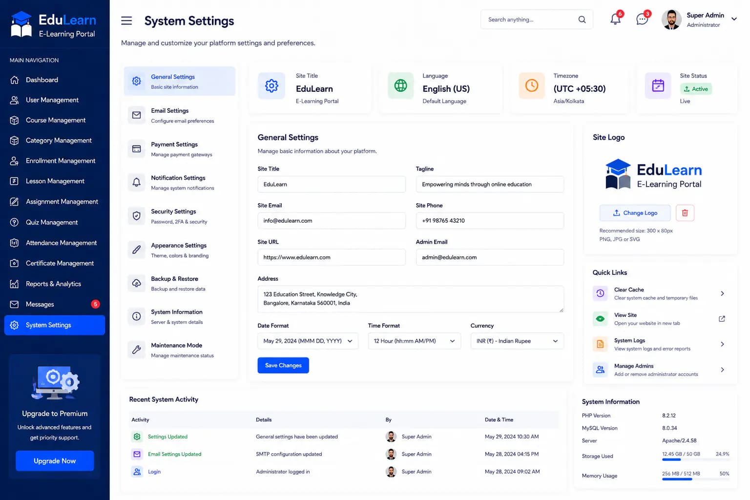Select the Payment Settings tab
Viewport: 750px width, 500px height.
tap(180, 149)
